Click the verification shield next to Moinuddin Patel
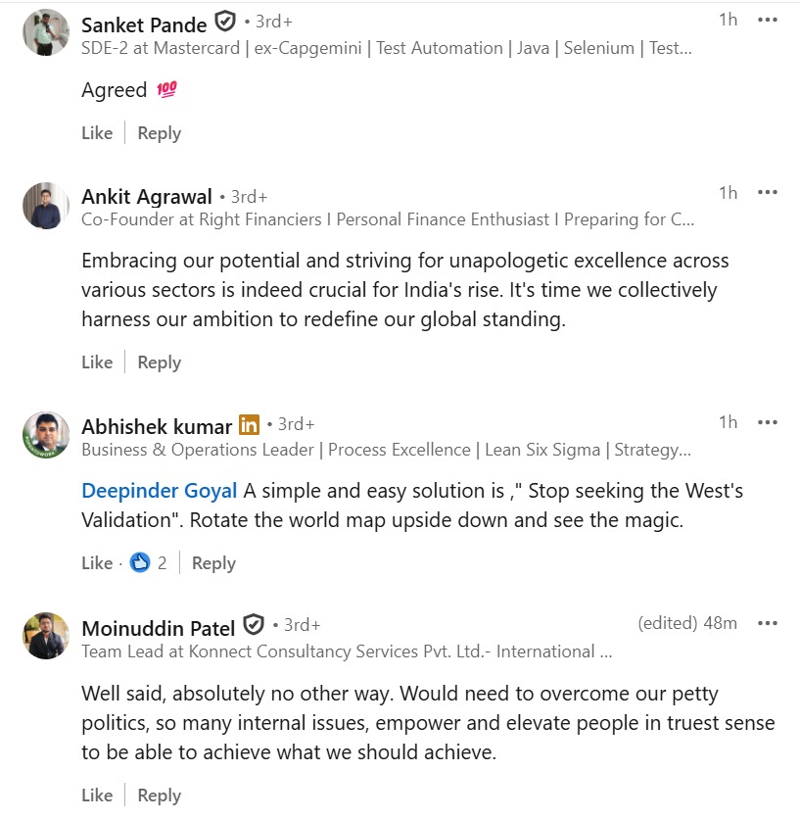The height and width of the screenshot is (820, 800). point(254,625)
